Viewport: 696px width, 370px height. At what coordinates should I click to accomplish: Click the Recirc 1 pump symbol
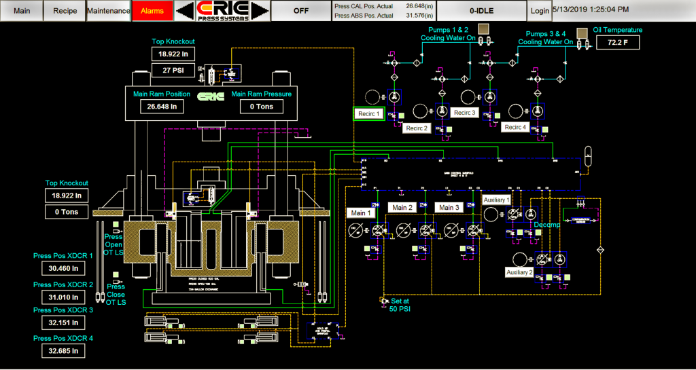coord(395,96)
